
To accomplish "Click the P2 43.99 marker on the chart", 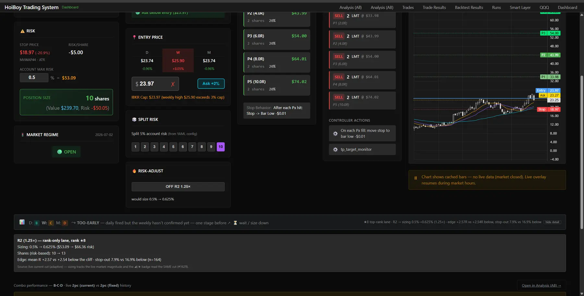I will click(x=550, y=55).
